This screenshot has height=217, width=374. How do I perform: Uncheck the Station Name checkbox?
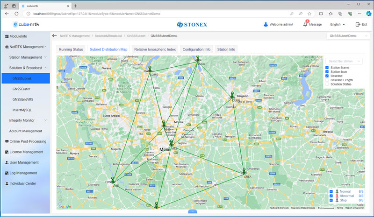point(327,68)
